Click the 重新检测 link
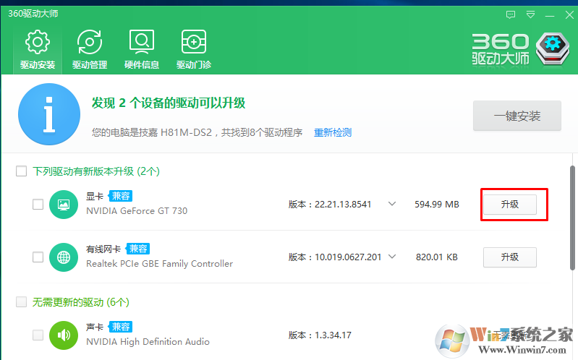The width and height of the screenshot is (578, 360). pos(332,133)
